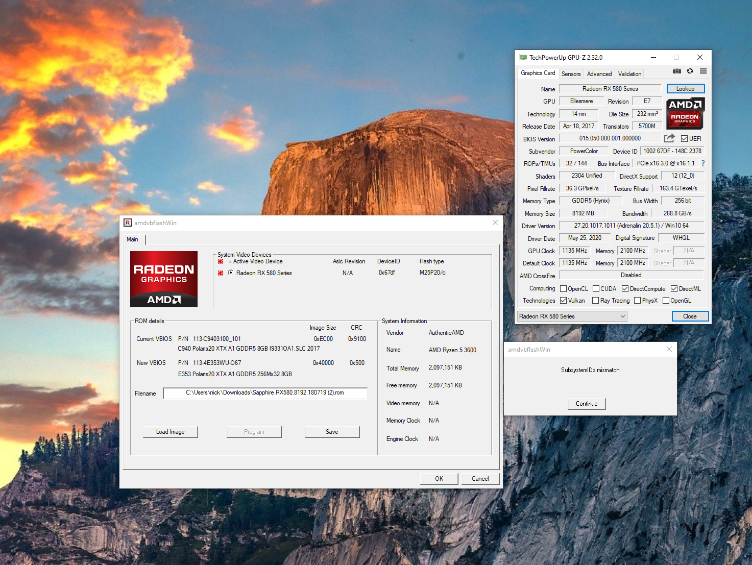Toggle the Vulkan checkbox
The height and width of the screenshot is (565, 752).
(564, 301)
